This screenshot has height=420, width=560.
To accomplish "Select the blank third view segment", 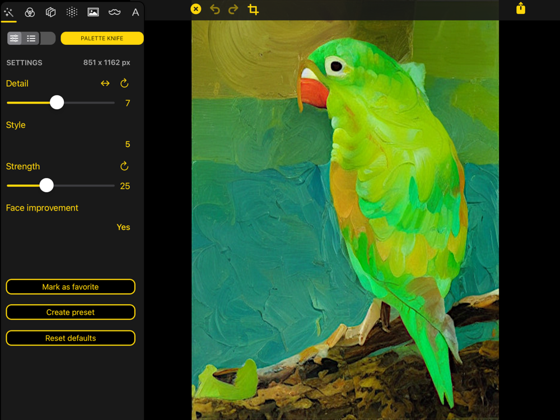I will tap(48, 38).
